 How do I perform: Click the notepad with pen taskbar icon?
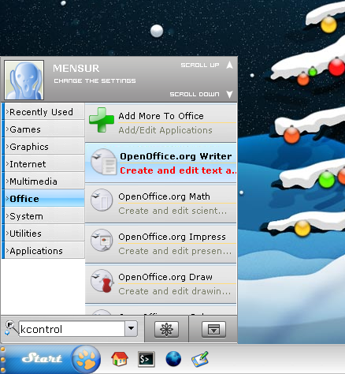[x=200, y=359]
